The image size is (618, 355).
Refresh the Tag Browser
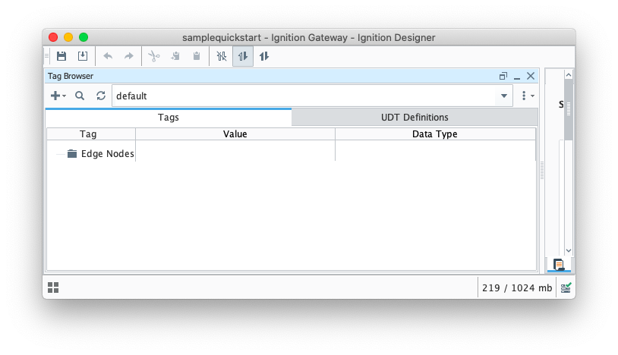[101, 96]
